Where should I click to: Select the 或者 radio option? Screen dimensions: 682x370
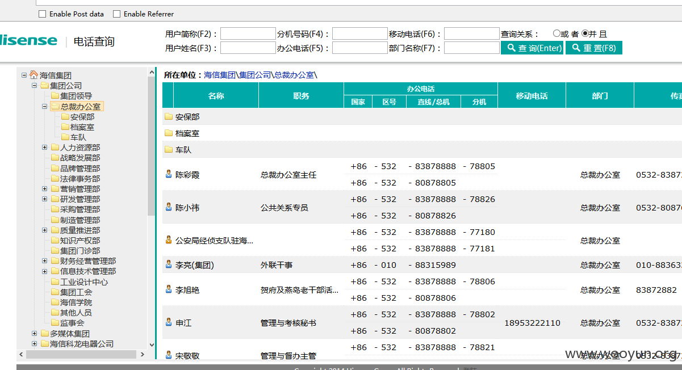tap(557, 33)
